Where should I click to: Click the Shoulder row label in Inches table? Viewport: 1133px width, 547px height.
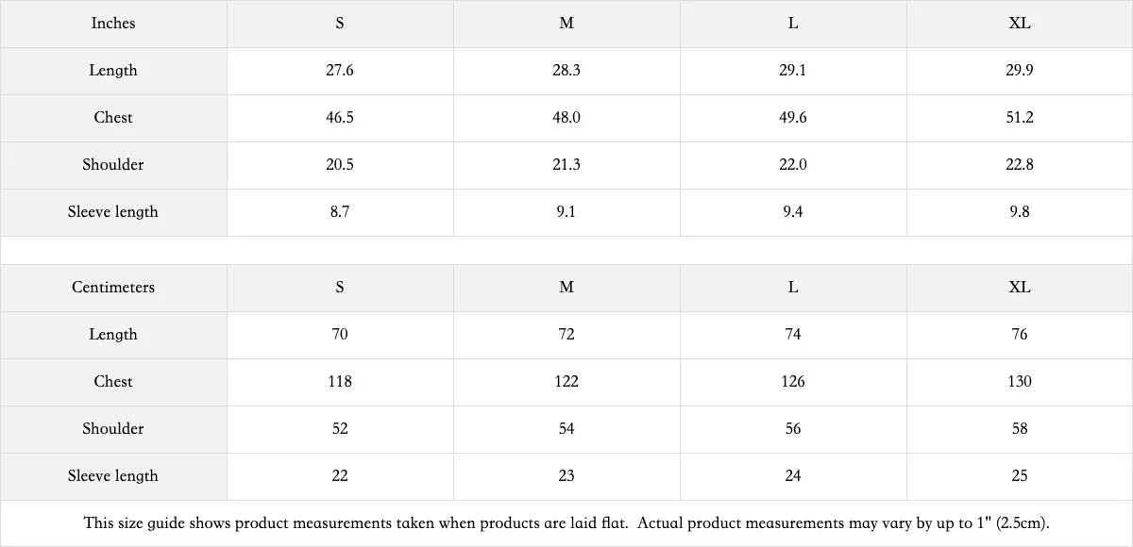[x=113, y=165]
